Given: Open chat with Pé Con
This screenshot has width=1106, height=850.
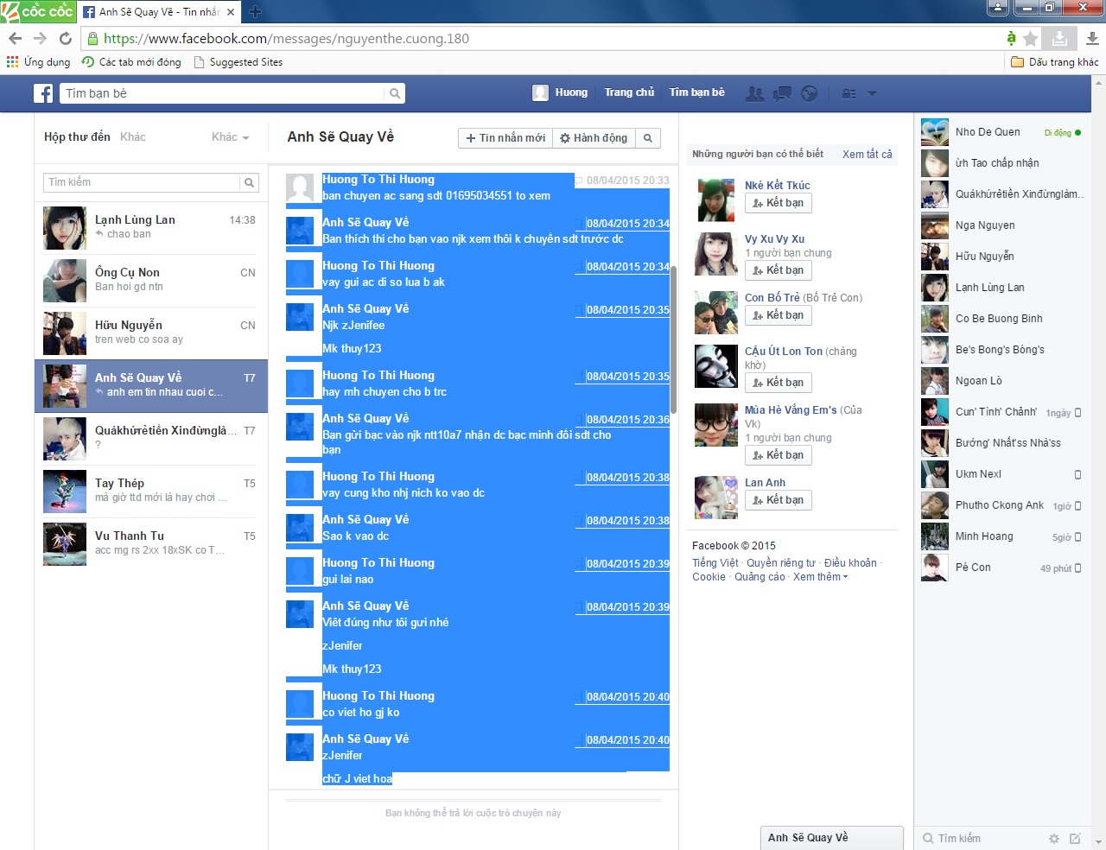Looking at the screenshot, I should [1001, 568].
